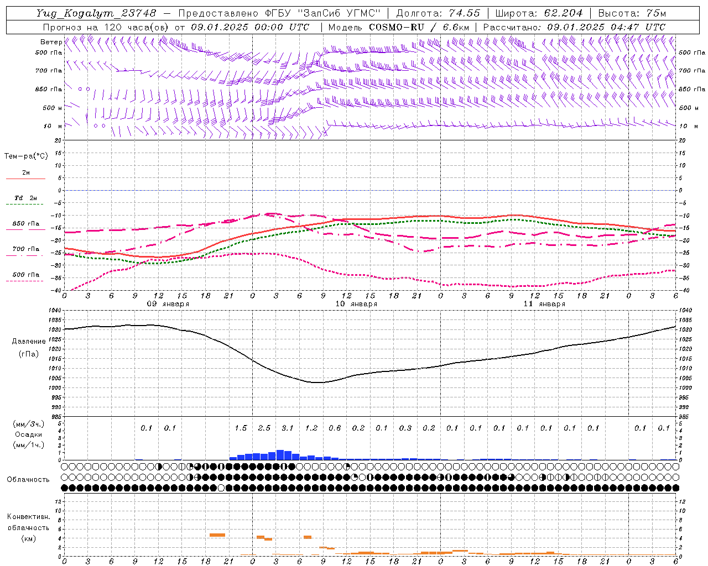Click the 0.3 precipitation value
This screenshot has width=708, height=566.
point(405,428)
